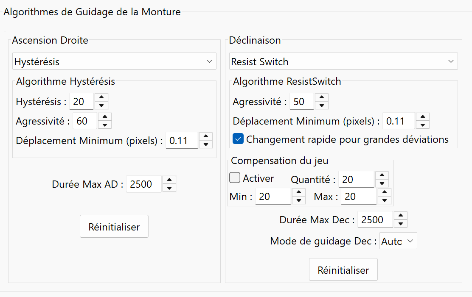Increase Quantité backlash value with up arrow
Screen dimensions: 472x297
click(x=382, y=175)
